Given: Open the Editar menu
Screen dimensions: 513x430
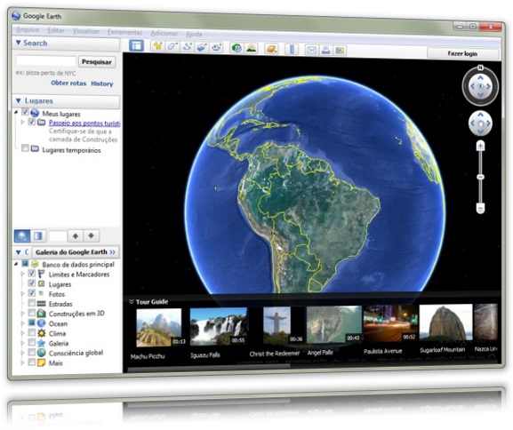Looking at the screenshot, I should tap(56, 30).
